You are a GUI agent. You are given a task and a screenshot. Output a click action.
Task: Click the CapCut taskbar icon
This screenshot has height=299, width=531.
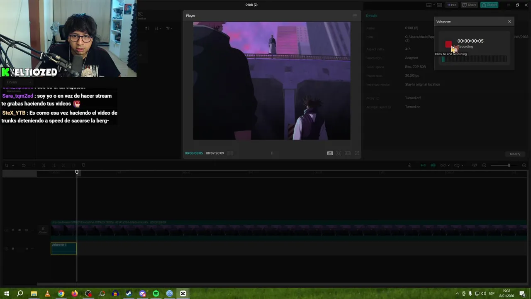pyautogui.click(x=183, y=294)
